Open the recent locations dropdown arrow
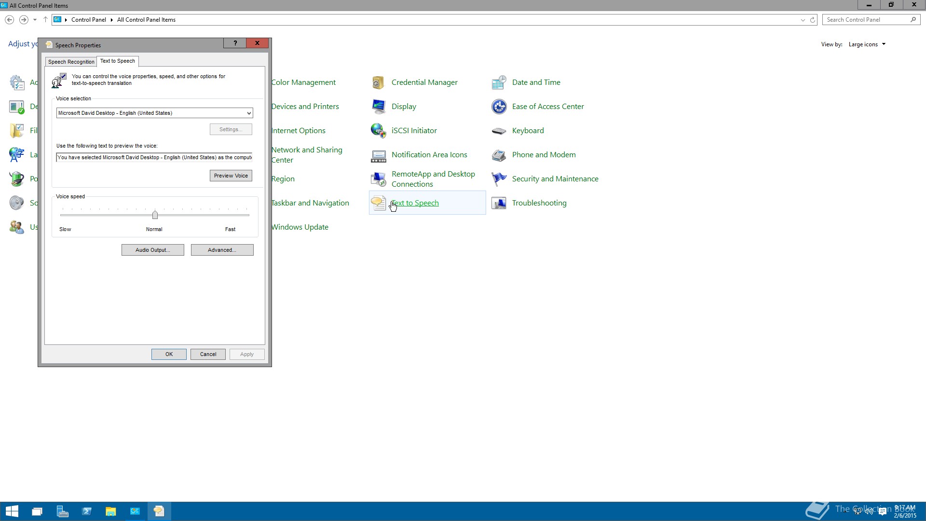The height and width of the screenshot is (521, 926). tap(35, 20)
